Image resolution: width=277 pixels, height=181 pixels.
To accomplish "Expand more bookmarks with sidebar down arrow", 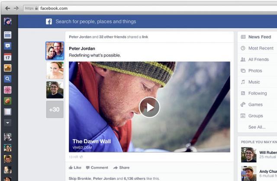I will (x=8, y=123).
